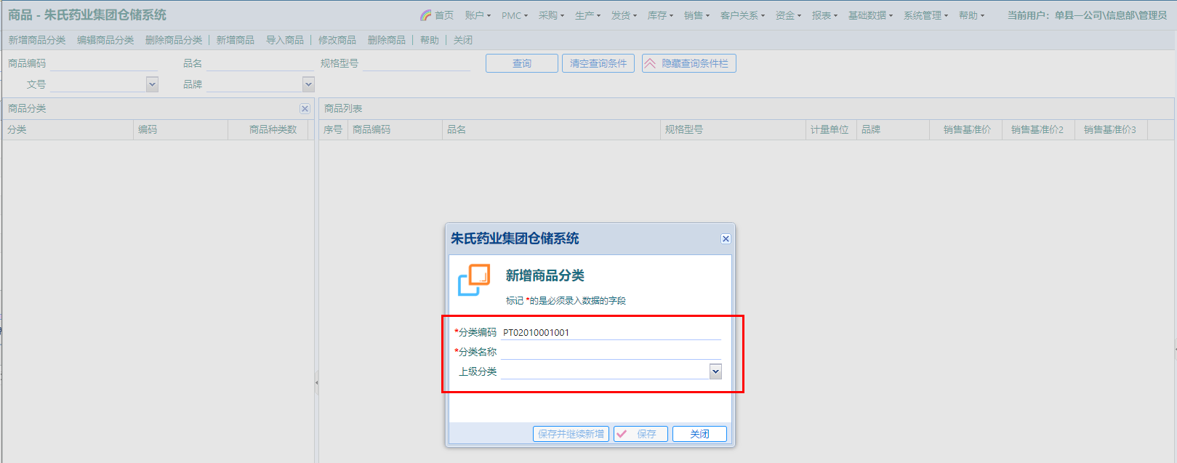Click the rainbow home icon

tap(426, 15)
